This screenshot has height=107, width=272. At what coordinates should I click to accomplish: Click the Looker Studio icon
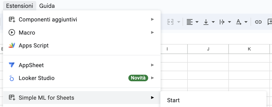tap(12, 78)
